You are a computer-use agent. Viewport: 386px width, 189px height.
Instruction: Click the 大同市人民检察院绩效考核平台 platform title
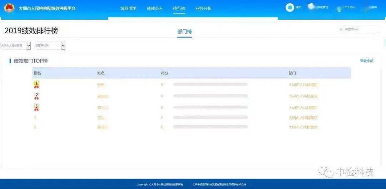click(x=47, y=8)
